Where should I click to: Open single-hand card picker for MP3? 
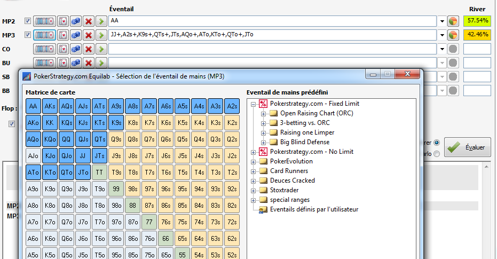pyautogui.click(x=63, y=35)
